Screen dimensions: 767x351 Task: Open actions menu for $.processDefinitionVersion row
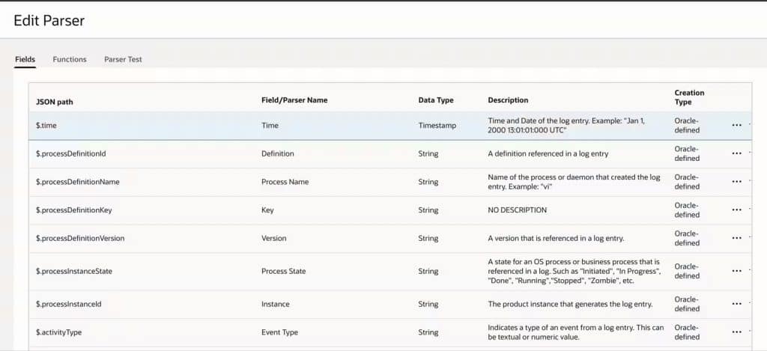[737, 238]
